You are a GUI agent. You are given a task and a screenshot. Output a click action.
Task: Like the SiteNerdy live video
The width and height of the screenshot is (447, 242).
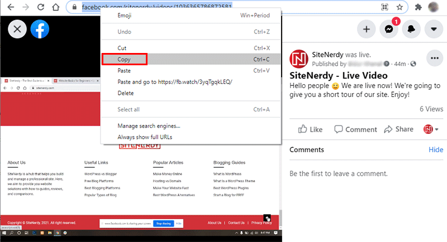click(311, 129)
